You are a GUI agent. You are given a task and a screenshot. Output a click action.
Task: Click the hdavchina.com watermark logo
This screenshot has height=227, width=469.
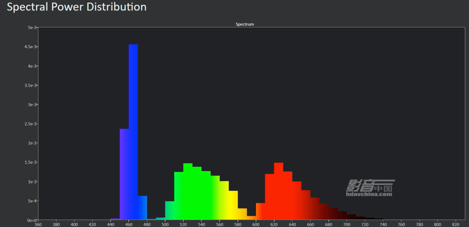click(370, 188)
